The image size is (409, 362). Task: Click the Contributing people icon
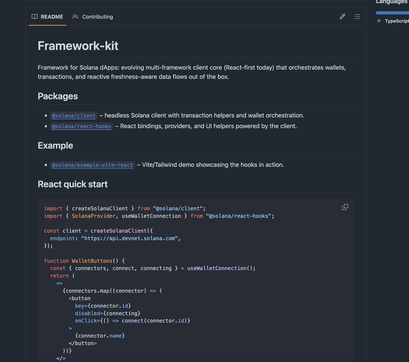[75, 16]
